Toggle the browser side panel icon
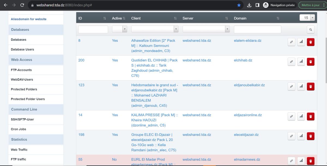Viewport: 327px width, 166px height. click(257, 5)
